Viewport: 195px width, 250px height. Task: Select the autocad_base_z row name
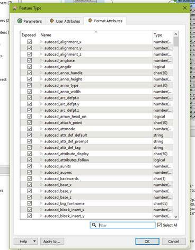coord(58,197)
